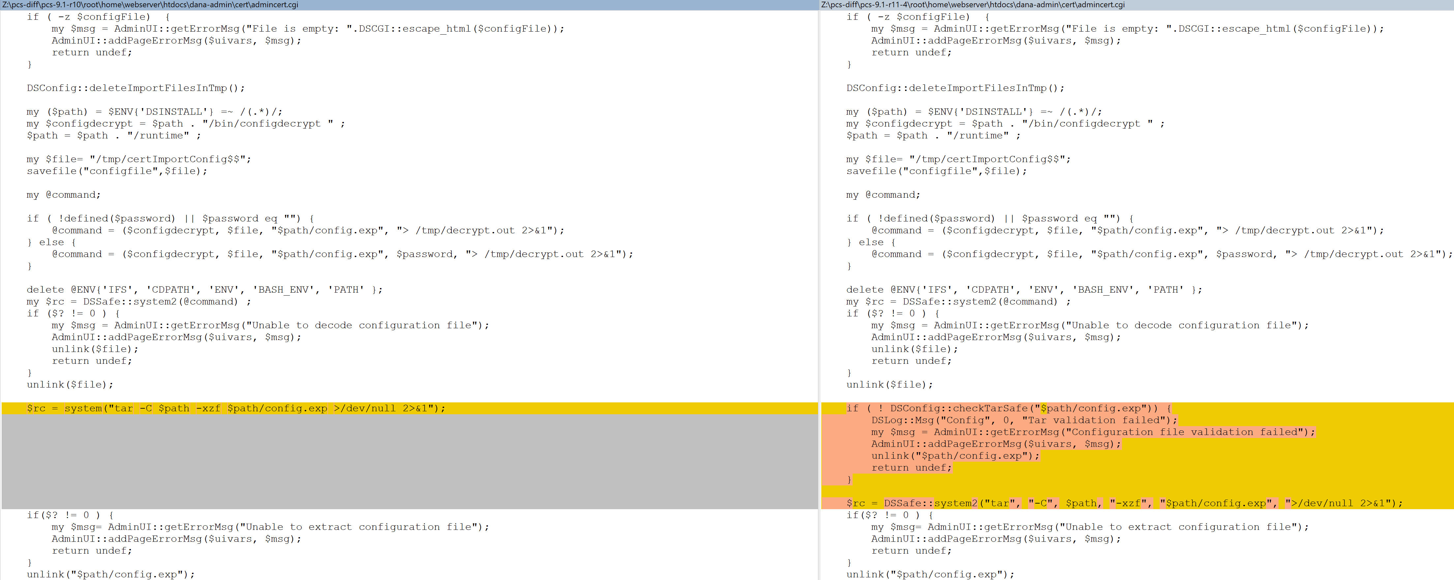Click the highlighted tar system call line in left pane
The width and height of the screenshot is (1454, 580).
pyautogui.click(x=235, y=409)
